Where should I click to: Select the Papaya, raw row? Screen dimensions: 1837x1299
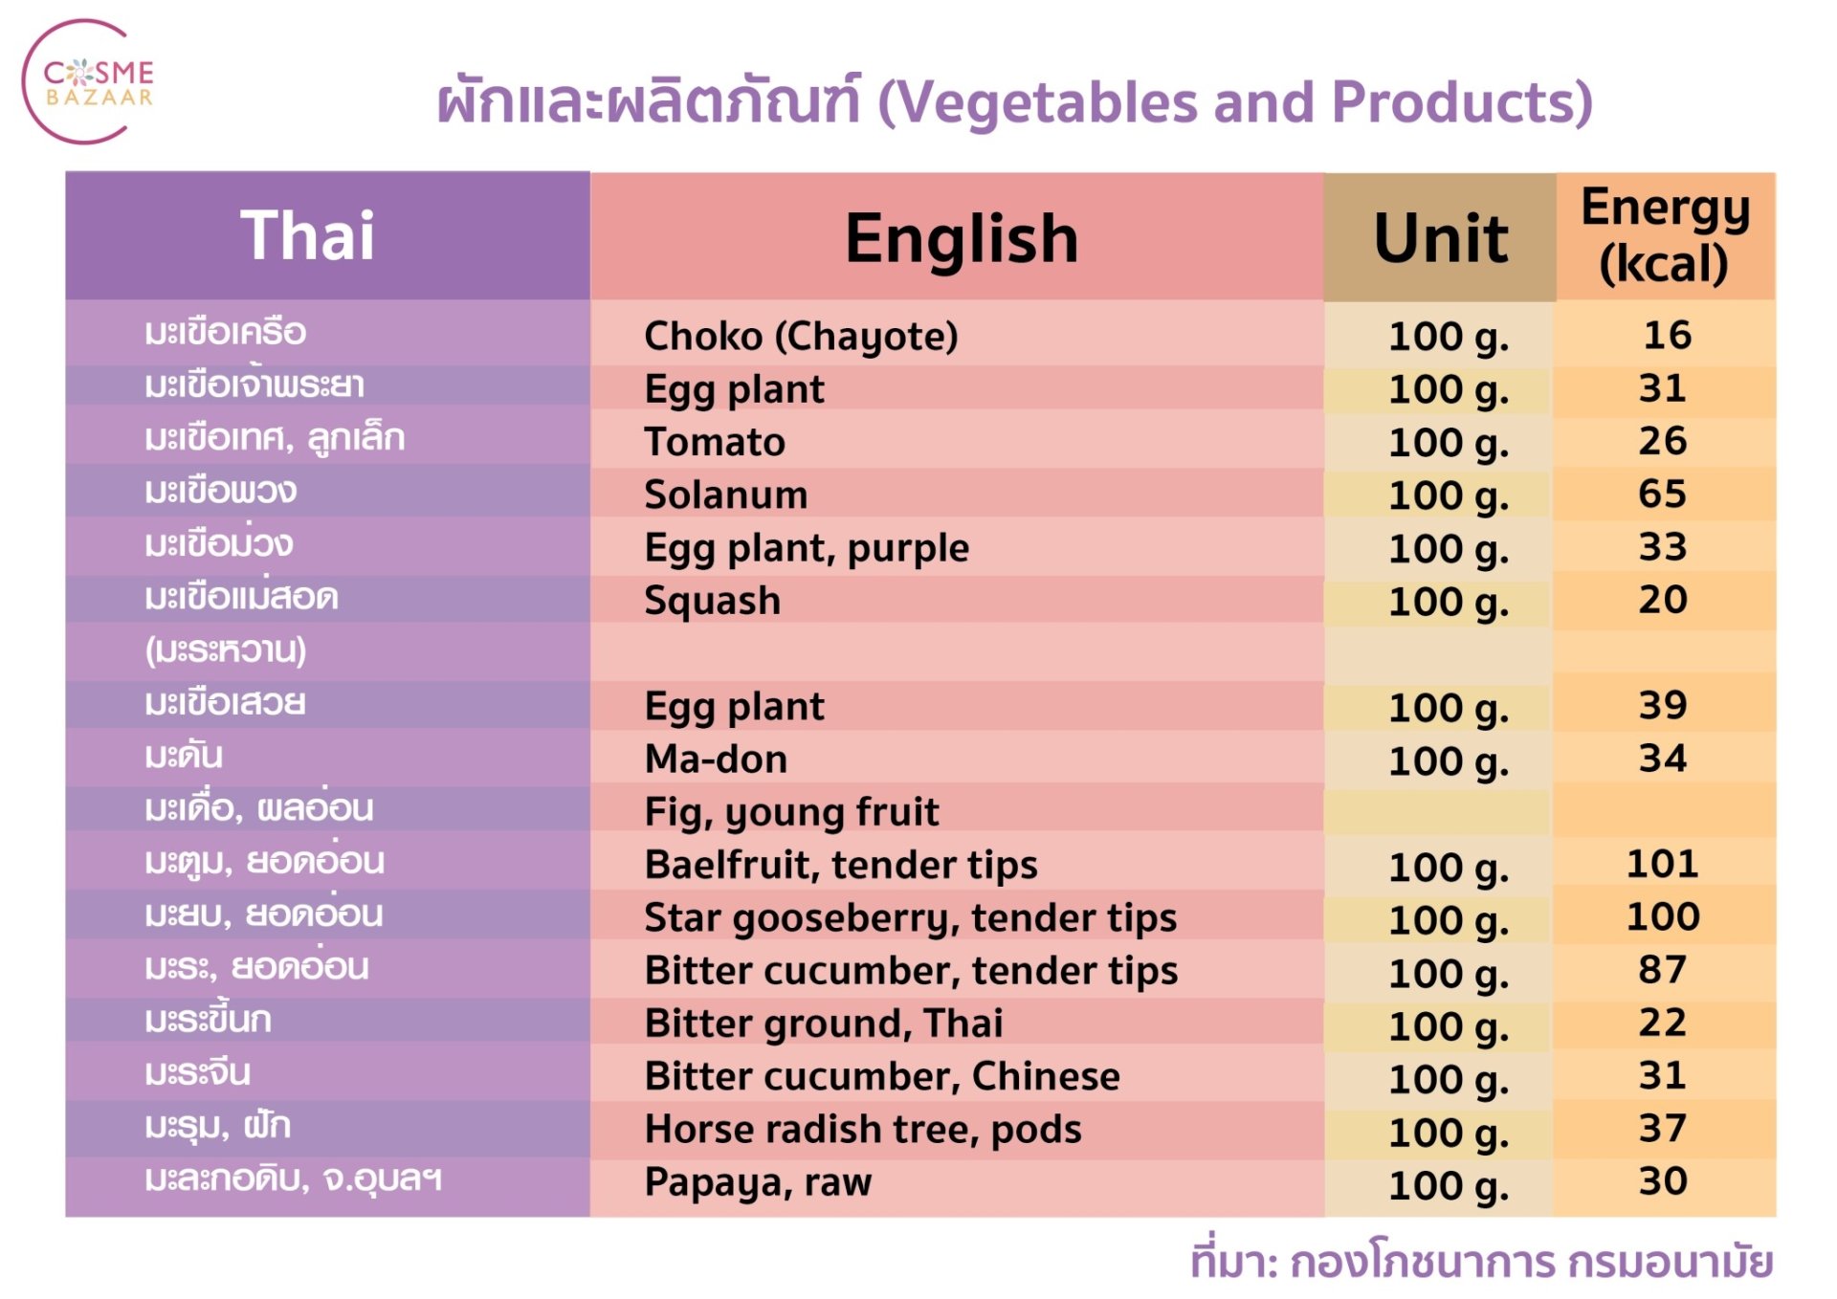[x=920, y=1182]
